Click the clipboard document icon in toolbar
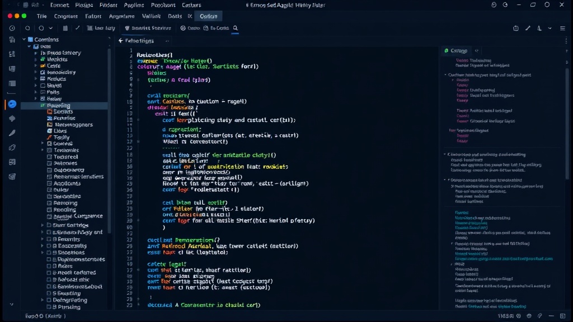 [65, 28]
